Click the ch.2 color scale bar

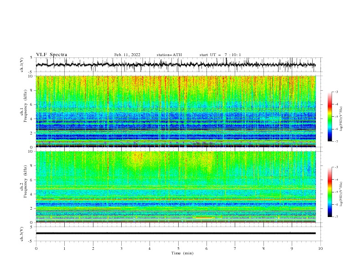click(x=330, y=192)
